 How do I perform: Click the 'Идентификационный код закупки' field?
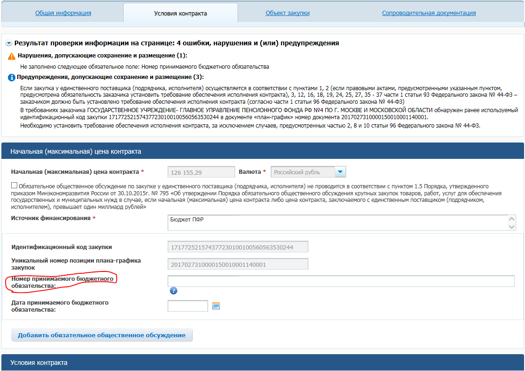point(238,247)
